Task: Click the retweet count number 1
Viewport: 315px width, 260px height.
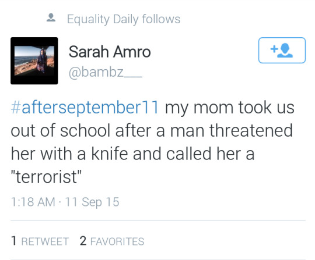Action: tap(13, 241)
